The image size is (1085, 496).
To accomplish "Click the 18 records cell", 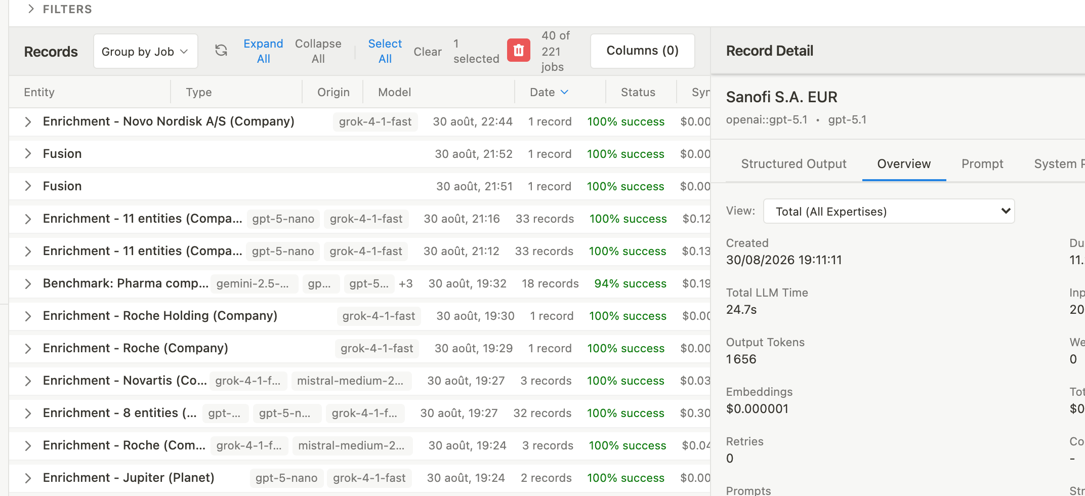I will tap(550, 283).
